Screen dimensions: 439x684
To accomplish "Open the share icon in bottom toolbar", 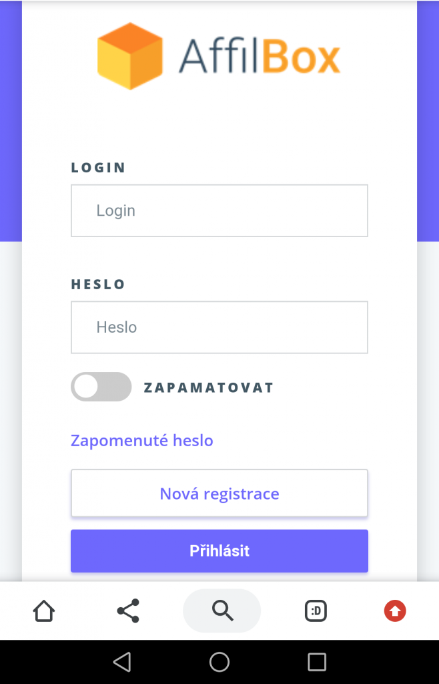I will pyautogui.click(x=128, y=611).
